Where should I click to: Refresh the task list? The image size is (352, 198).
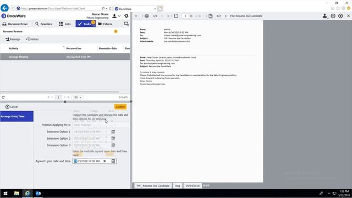pos(3,97)
